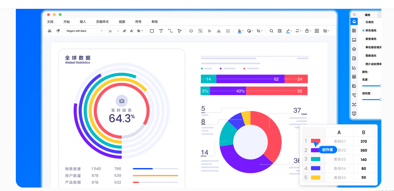Select the Text tool
The image size is (394, 191).
(161, 31)
